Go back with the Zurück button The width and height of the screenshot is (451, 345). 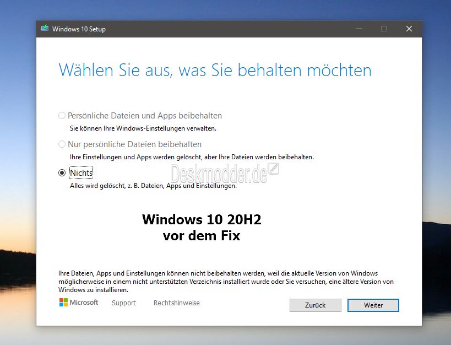coord(315,305)
